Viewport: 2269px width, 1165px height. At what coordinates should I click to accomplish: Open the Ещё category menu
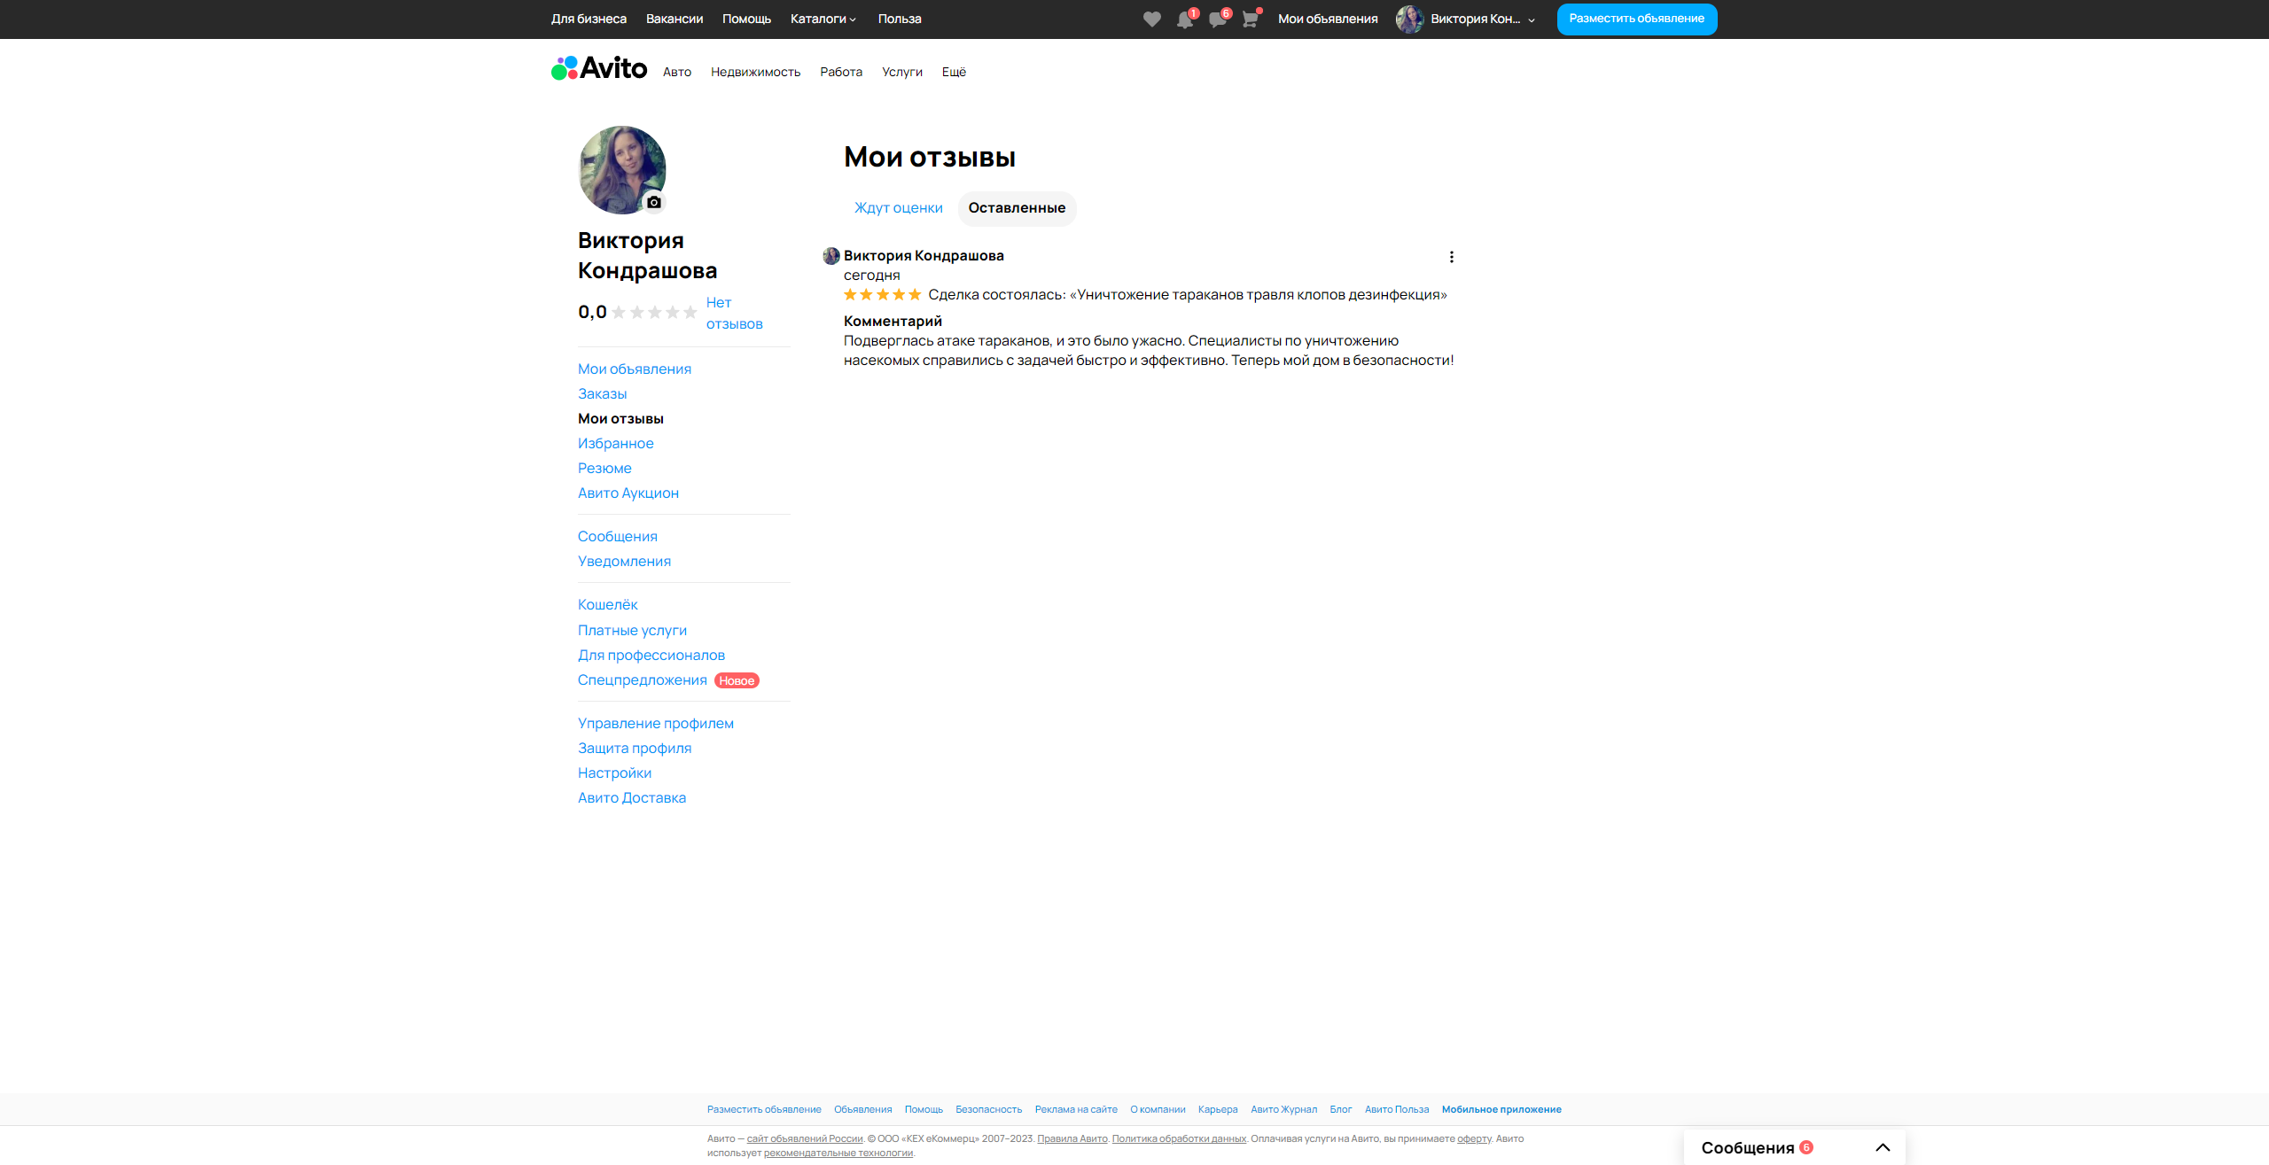(954, 72)
